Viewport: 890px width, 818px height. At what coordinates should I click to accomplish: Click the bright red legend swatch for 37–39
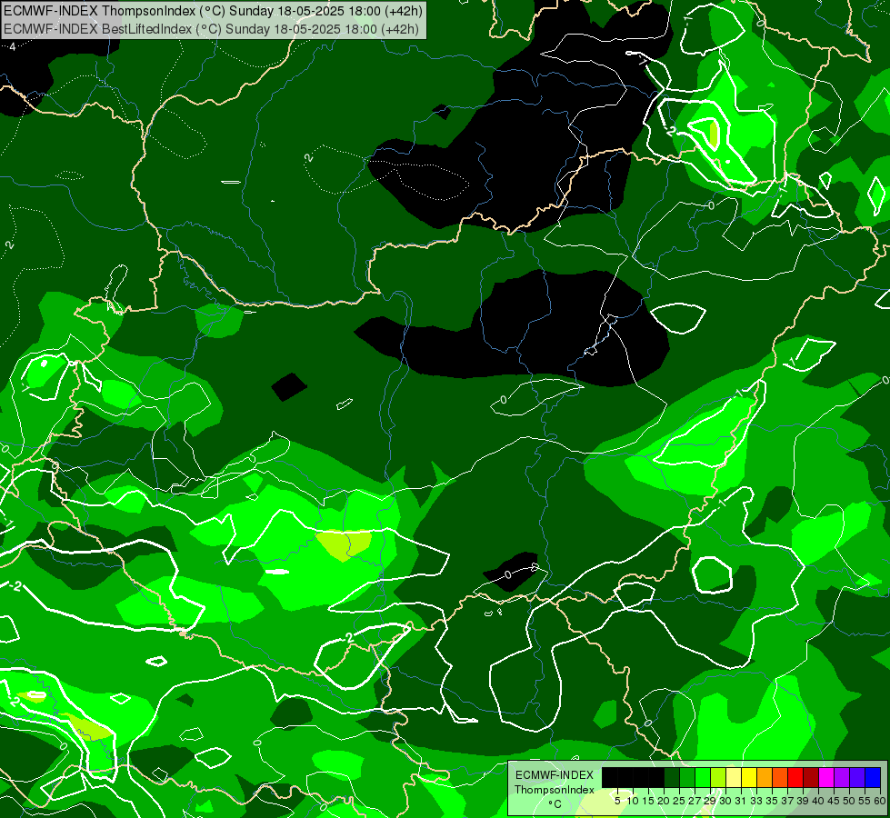click(x=795, y=777)
